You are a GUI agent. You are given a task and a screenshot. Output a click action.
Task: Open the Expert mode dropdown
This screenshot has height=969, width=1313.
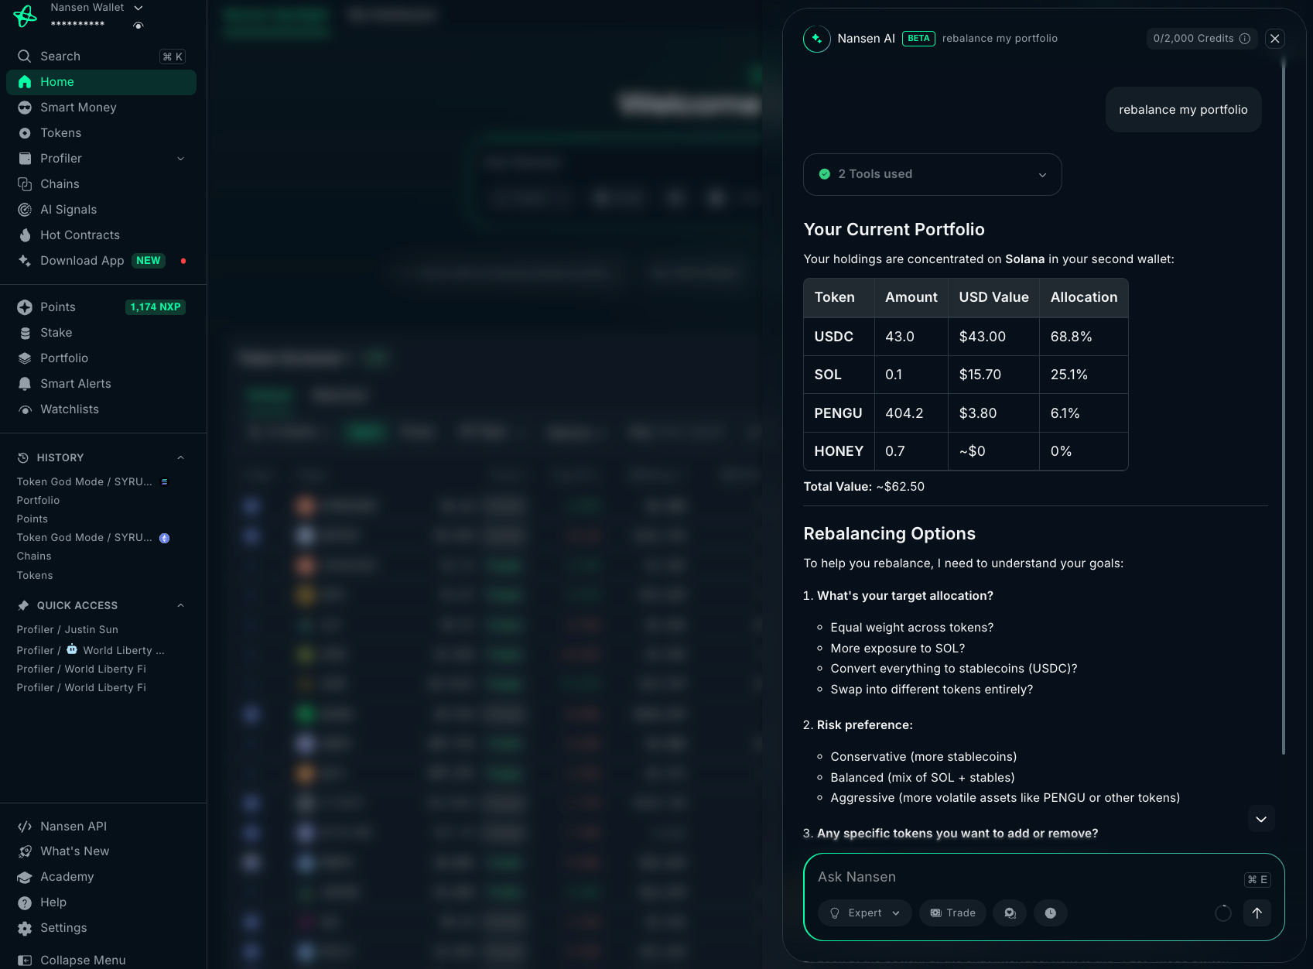click(x=865, y=913)
